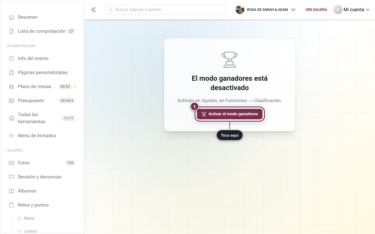
Task: Click the Páginas personalizadas page icon
Action: (11, 73)
